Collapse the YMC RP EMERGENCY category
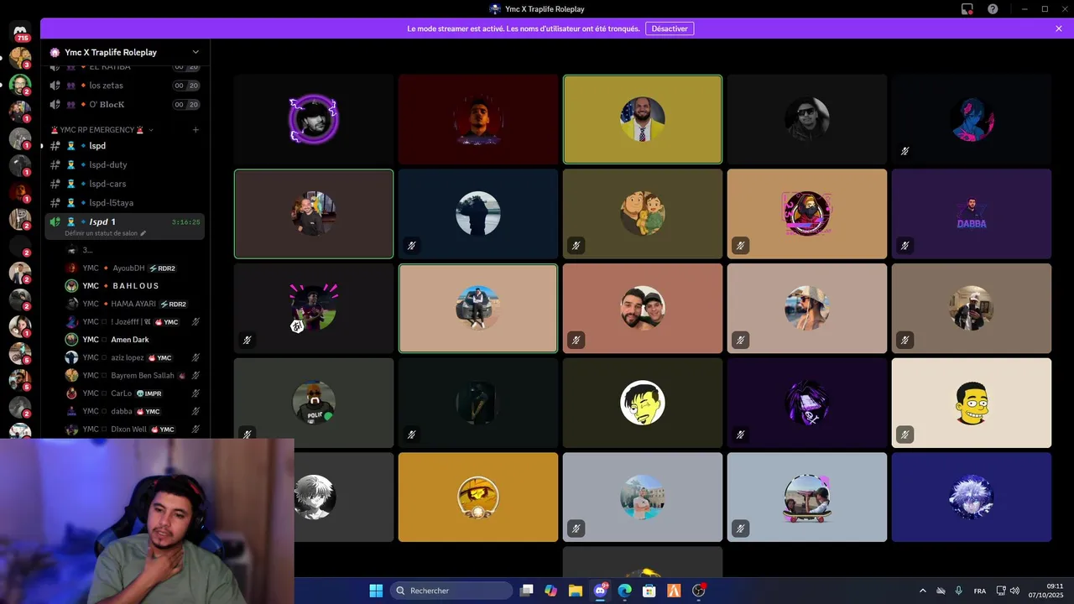 pyautogui.click(x=103, y=130)
